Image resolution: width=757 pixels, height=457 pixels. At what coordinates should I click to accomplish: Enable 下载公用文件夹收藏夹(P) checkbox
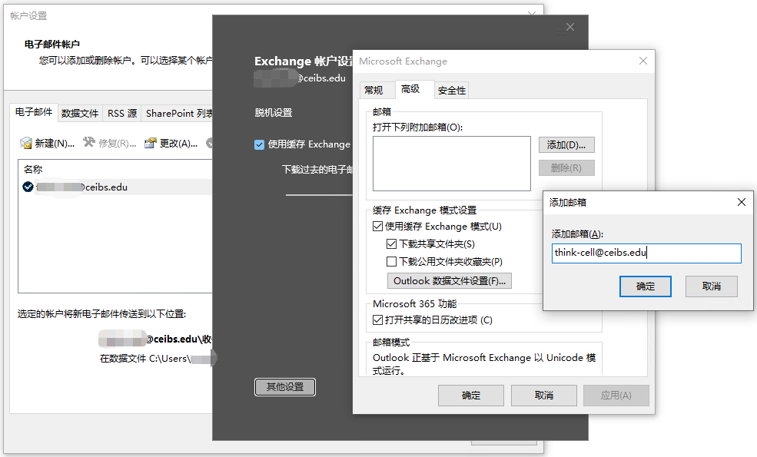pos(392,262)
